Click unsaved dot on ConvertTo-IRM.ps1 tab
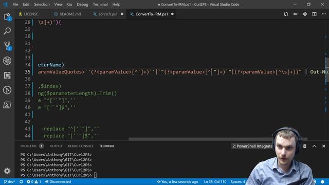The height and width of the screenshot is (185, 329). click(172, 14)
